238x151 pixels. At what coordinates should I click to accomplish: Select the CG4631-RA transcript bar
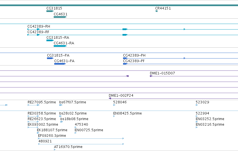click(x=60, y=46)
